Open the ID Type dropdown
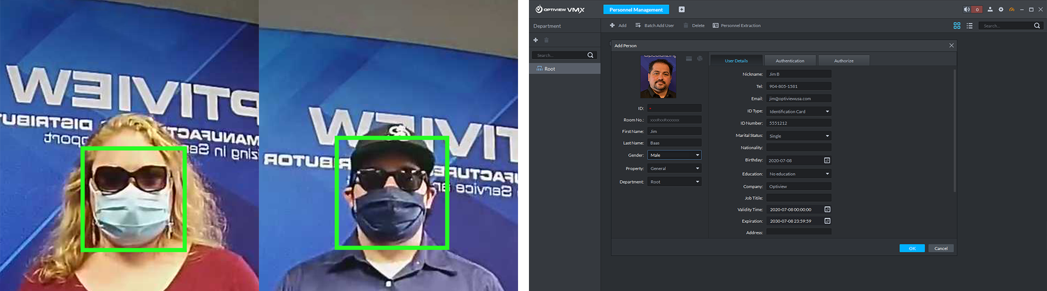Screen dimensions: 1047x291 [x=827, y=112]
